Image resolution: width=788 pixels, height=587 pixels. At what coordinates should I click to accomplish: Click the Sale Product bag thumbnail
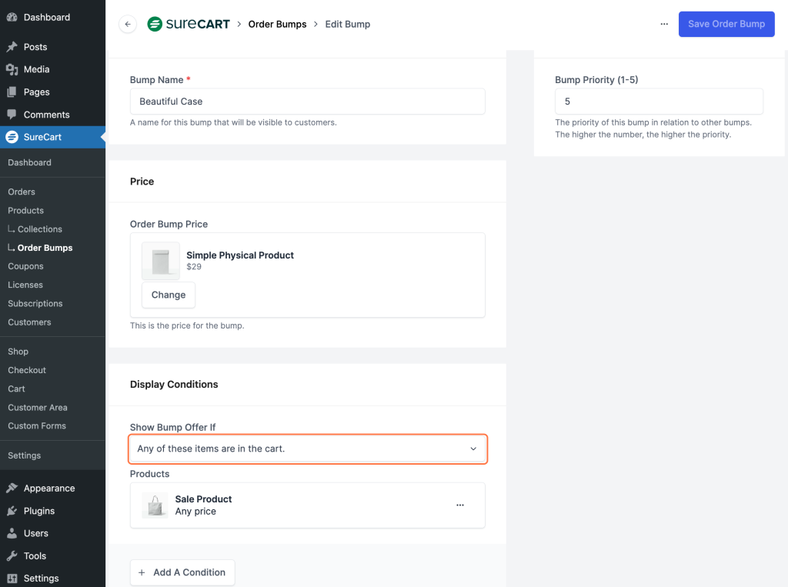(155, 505)
